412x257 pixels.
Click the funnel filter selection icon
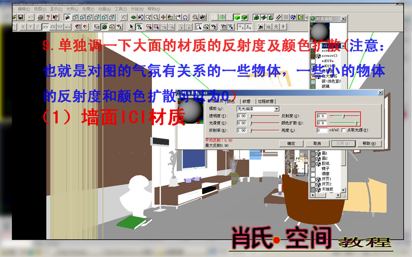click(x=231, y=27)
